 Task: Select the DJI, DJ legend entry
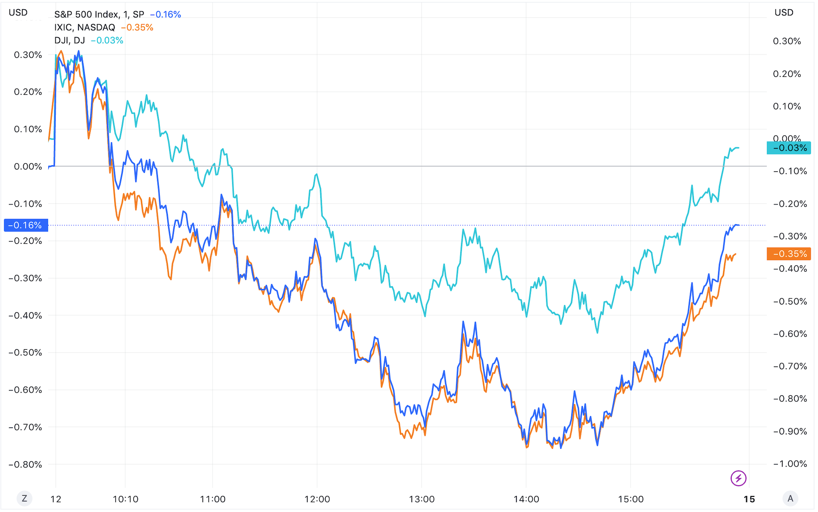click(70, 41)
